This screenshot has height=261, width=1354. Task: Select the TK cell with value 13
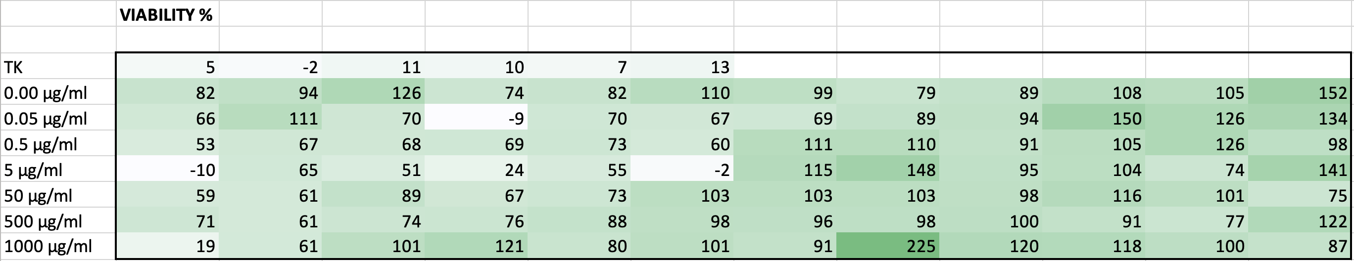(x=682, y=67)
